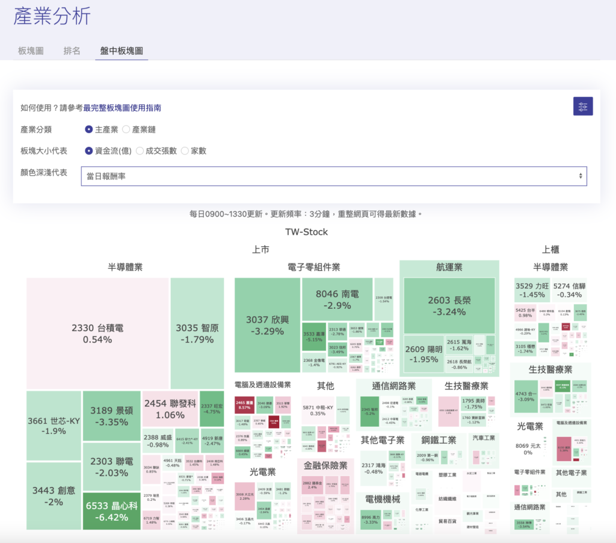Image resolution: width=616 pixels, height=543 pixels.
Task: Select the 資金流(億) radio button
Action: pyautogui.click(x=89, y=150)
